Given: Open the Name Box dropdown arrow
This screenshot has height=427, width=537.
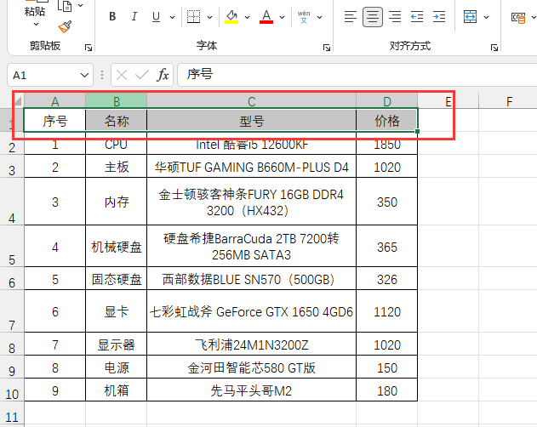Looking at the screenshot, I should pos(84,75).
